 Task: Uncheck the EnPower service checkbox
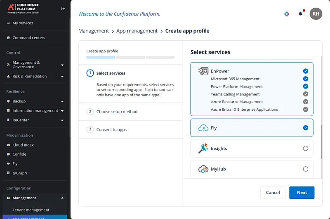[x=306, y=71]
